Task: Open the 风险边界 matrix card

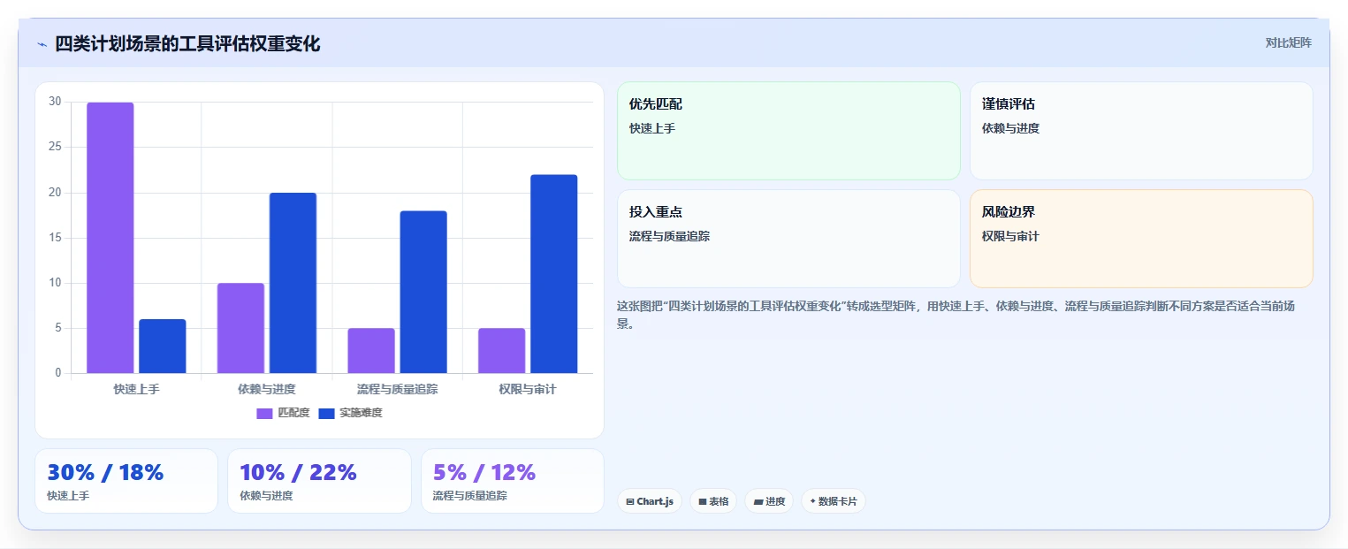Action: click(x=1141, y=239)
